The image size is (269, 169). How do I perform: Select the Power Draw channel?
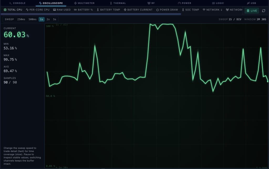tap(167, 10)
